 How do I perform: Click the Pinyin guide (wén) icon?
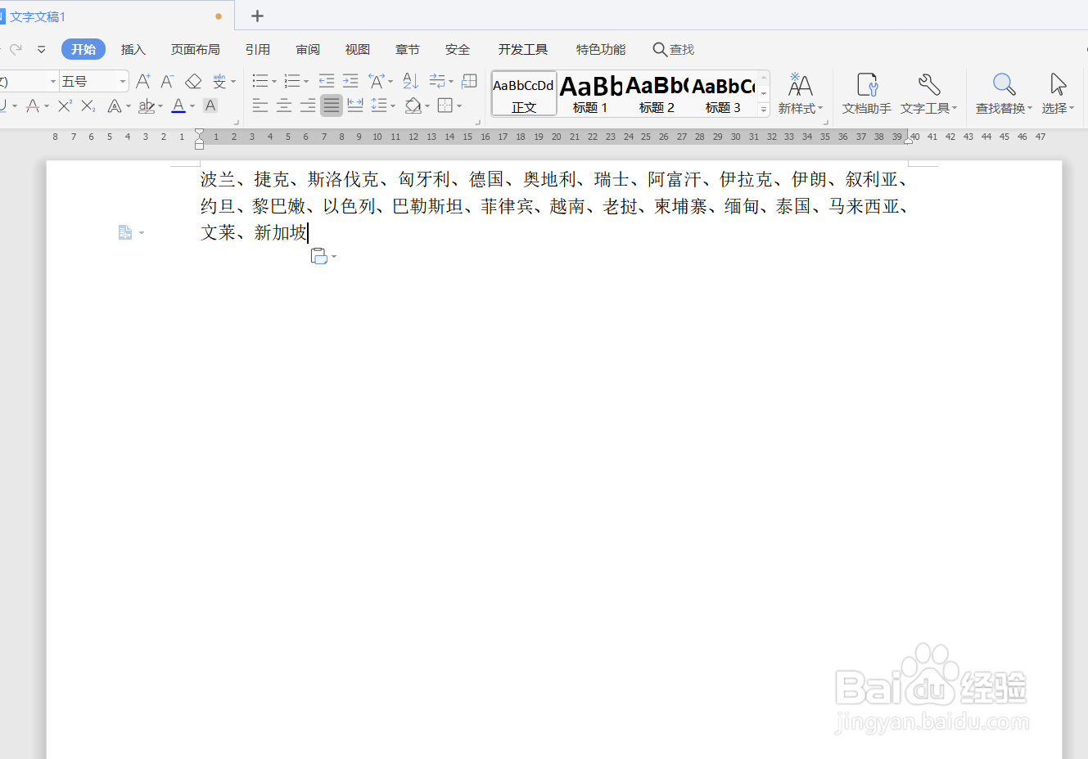click(x=219, y=81)
